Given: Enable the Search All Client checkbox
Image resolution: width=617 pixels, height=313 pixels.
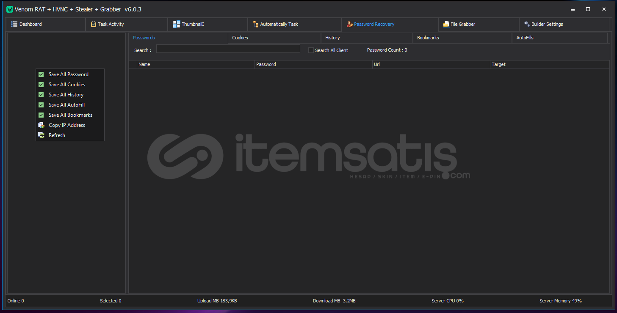Looking at the screenshot, I should tap(311, 50).
